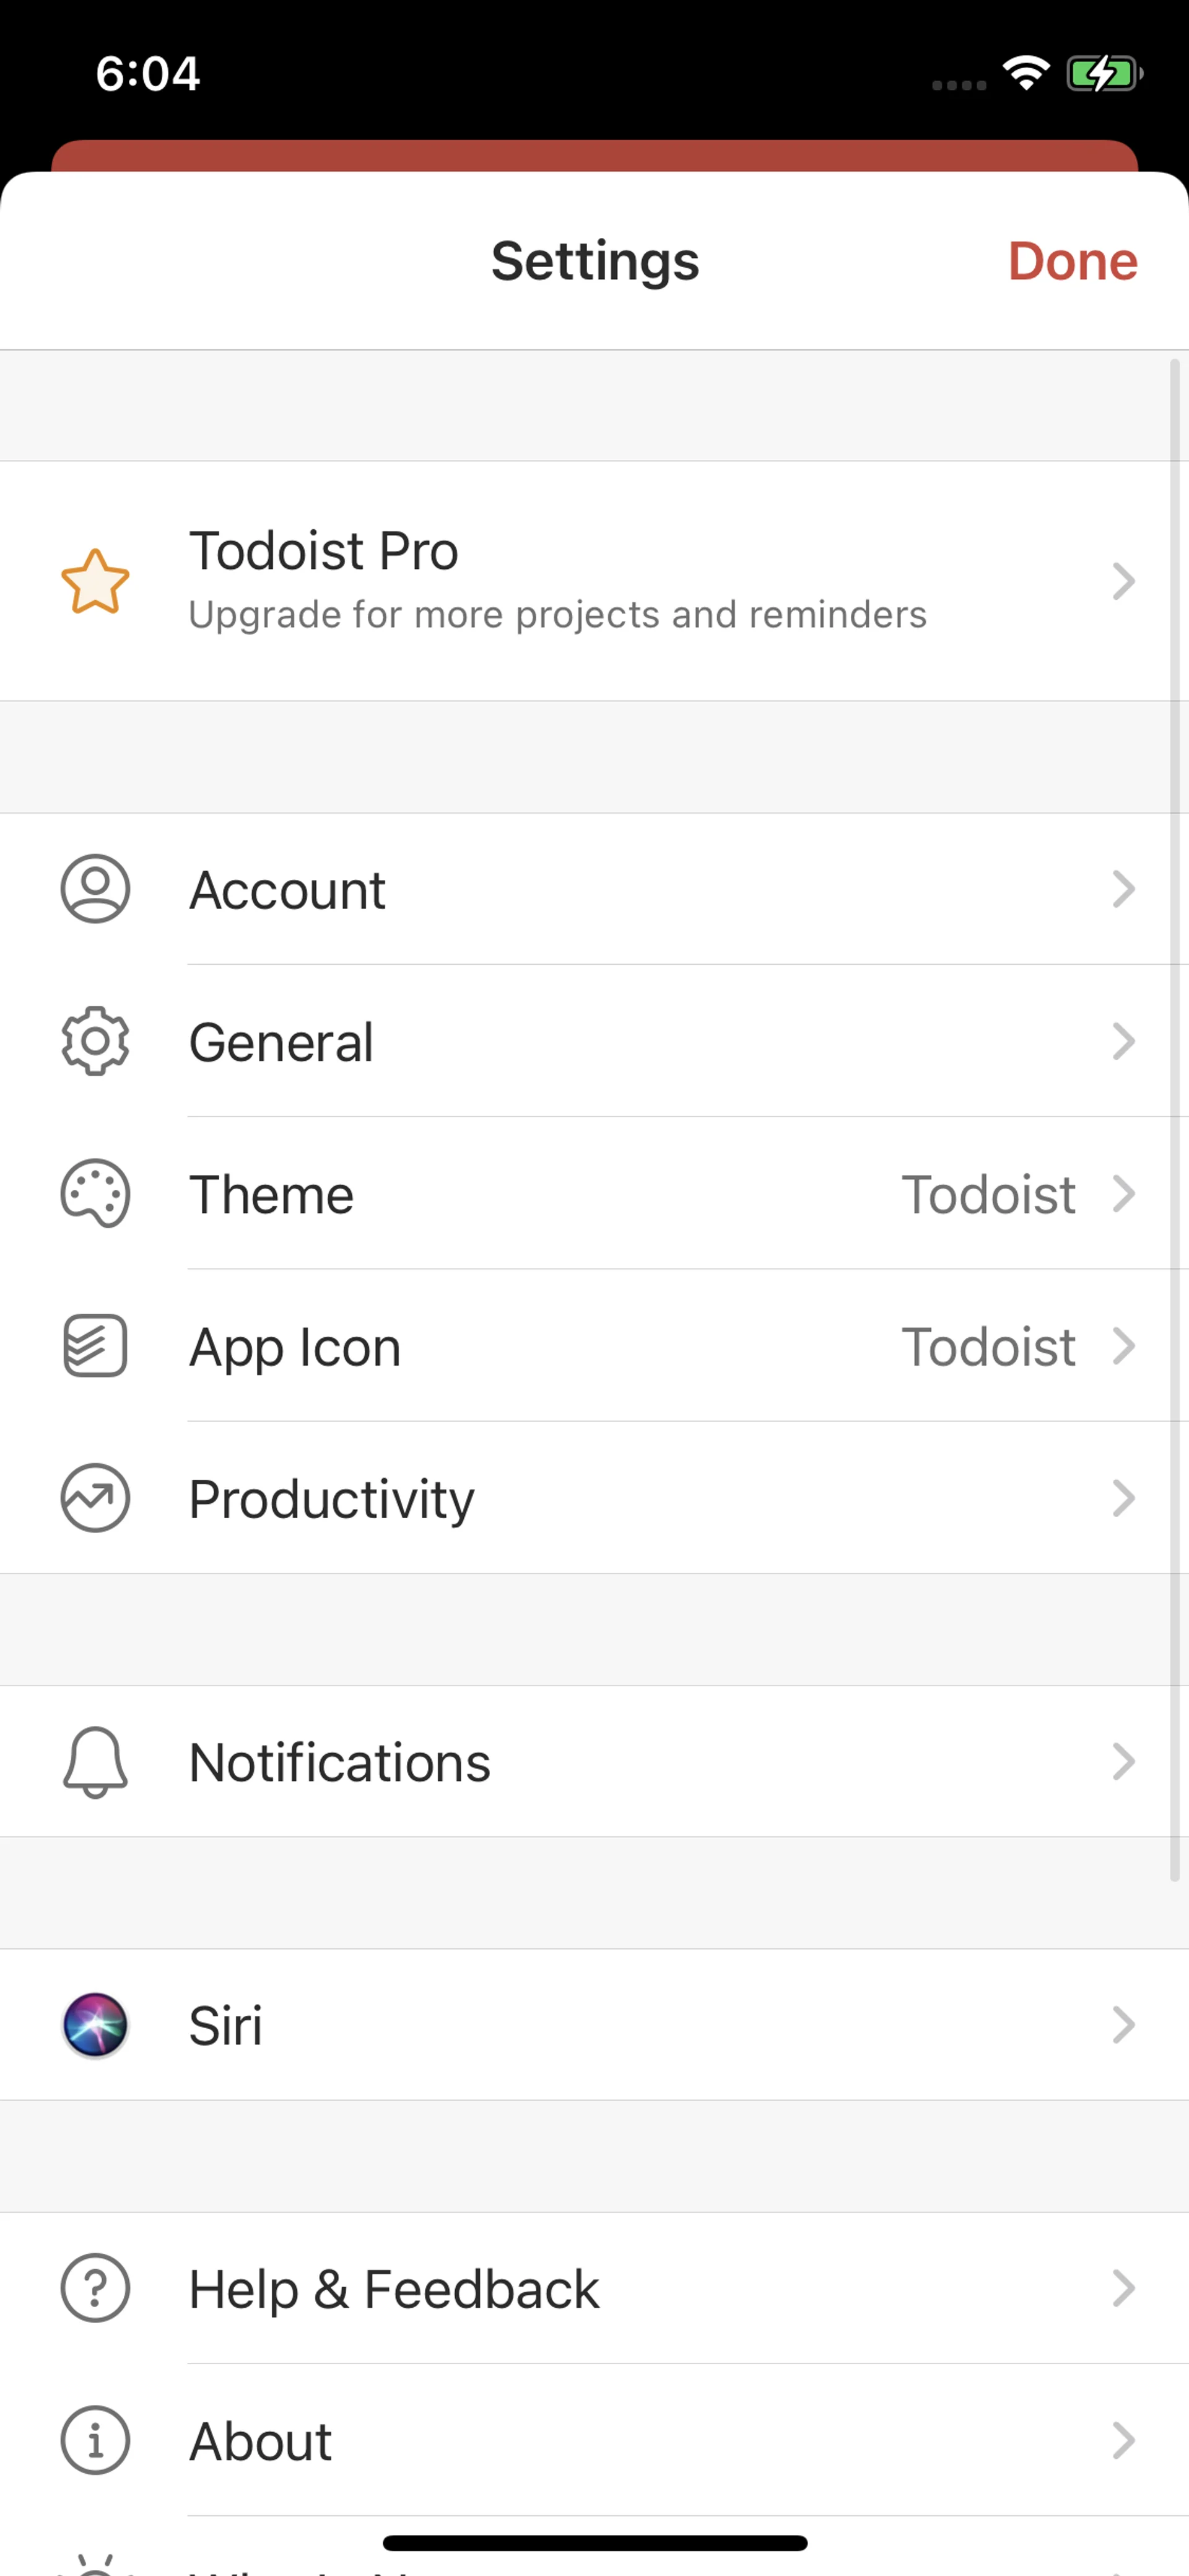Open the General settings menu item
This screenshot has height=2576, width=1189.
(x=282, y=1042)
